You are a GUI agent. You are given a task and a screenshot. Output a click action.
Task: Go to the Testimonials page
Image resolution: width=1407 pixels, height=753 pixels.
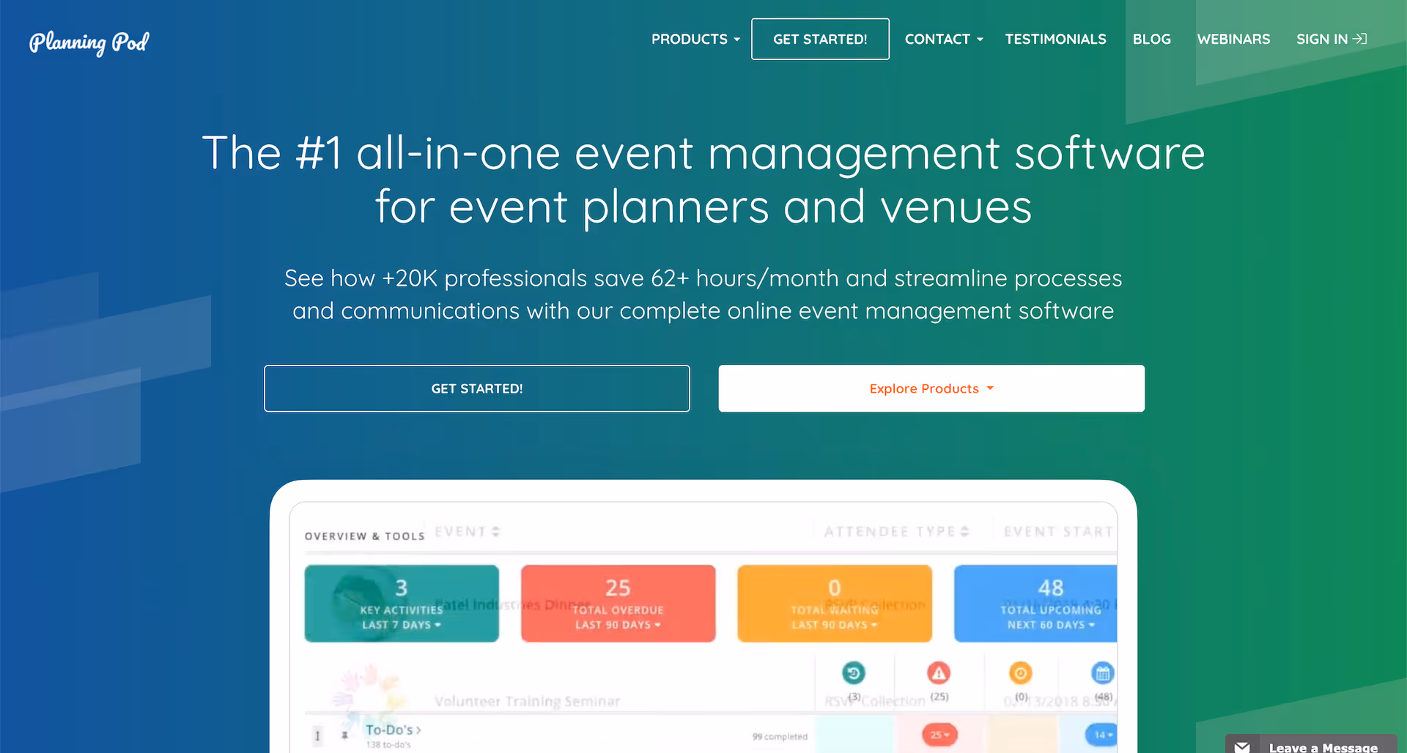[x=1055, y=39]
